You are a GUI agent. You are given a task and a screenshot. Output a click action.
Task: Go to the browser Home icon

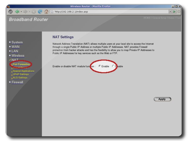pyautogui.click(x=46, y=12)
